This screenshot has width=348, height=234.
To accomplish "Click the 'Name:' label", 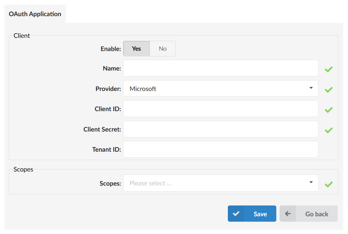I will (x=112, y=68).
